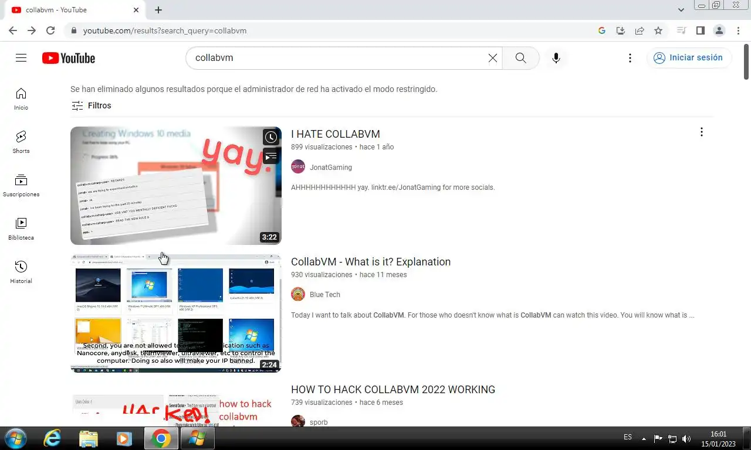Reload the YouTube page

point(50,30)
